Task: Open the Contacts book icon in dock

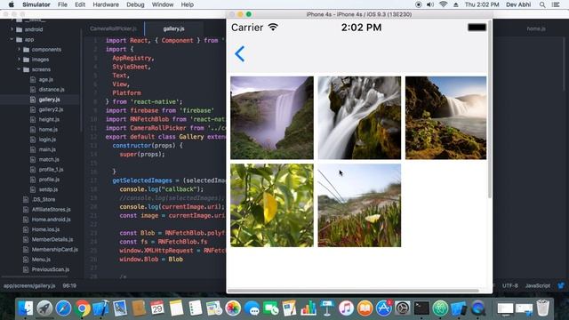Action: pos(139,308)
